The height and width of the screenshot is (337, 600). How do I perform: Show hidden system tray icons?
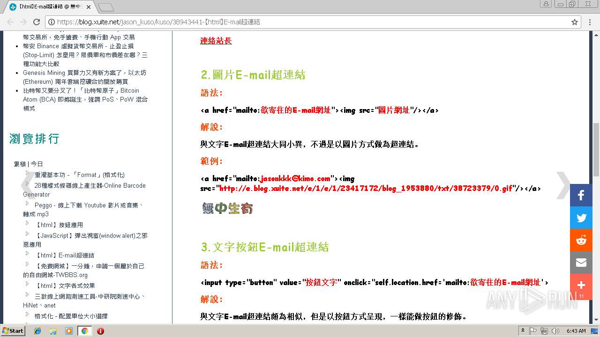click(523, 331)
